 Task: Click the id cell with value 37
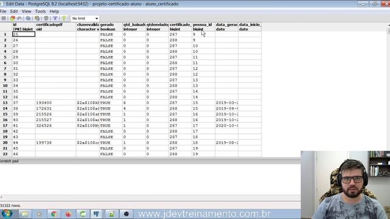pos(24,103)
